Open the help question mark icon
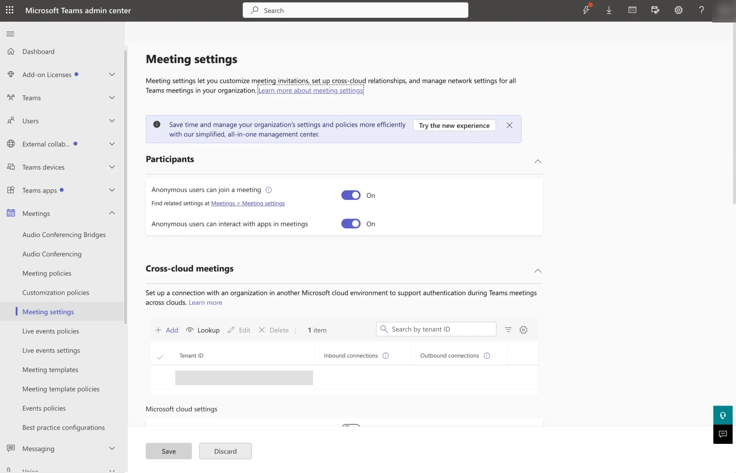 coord(701,10)
